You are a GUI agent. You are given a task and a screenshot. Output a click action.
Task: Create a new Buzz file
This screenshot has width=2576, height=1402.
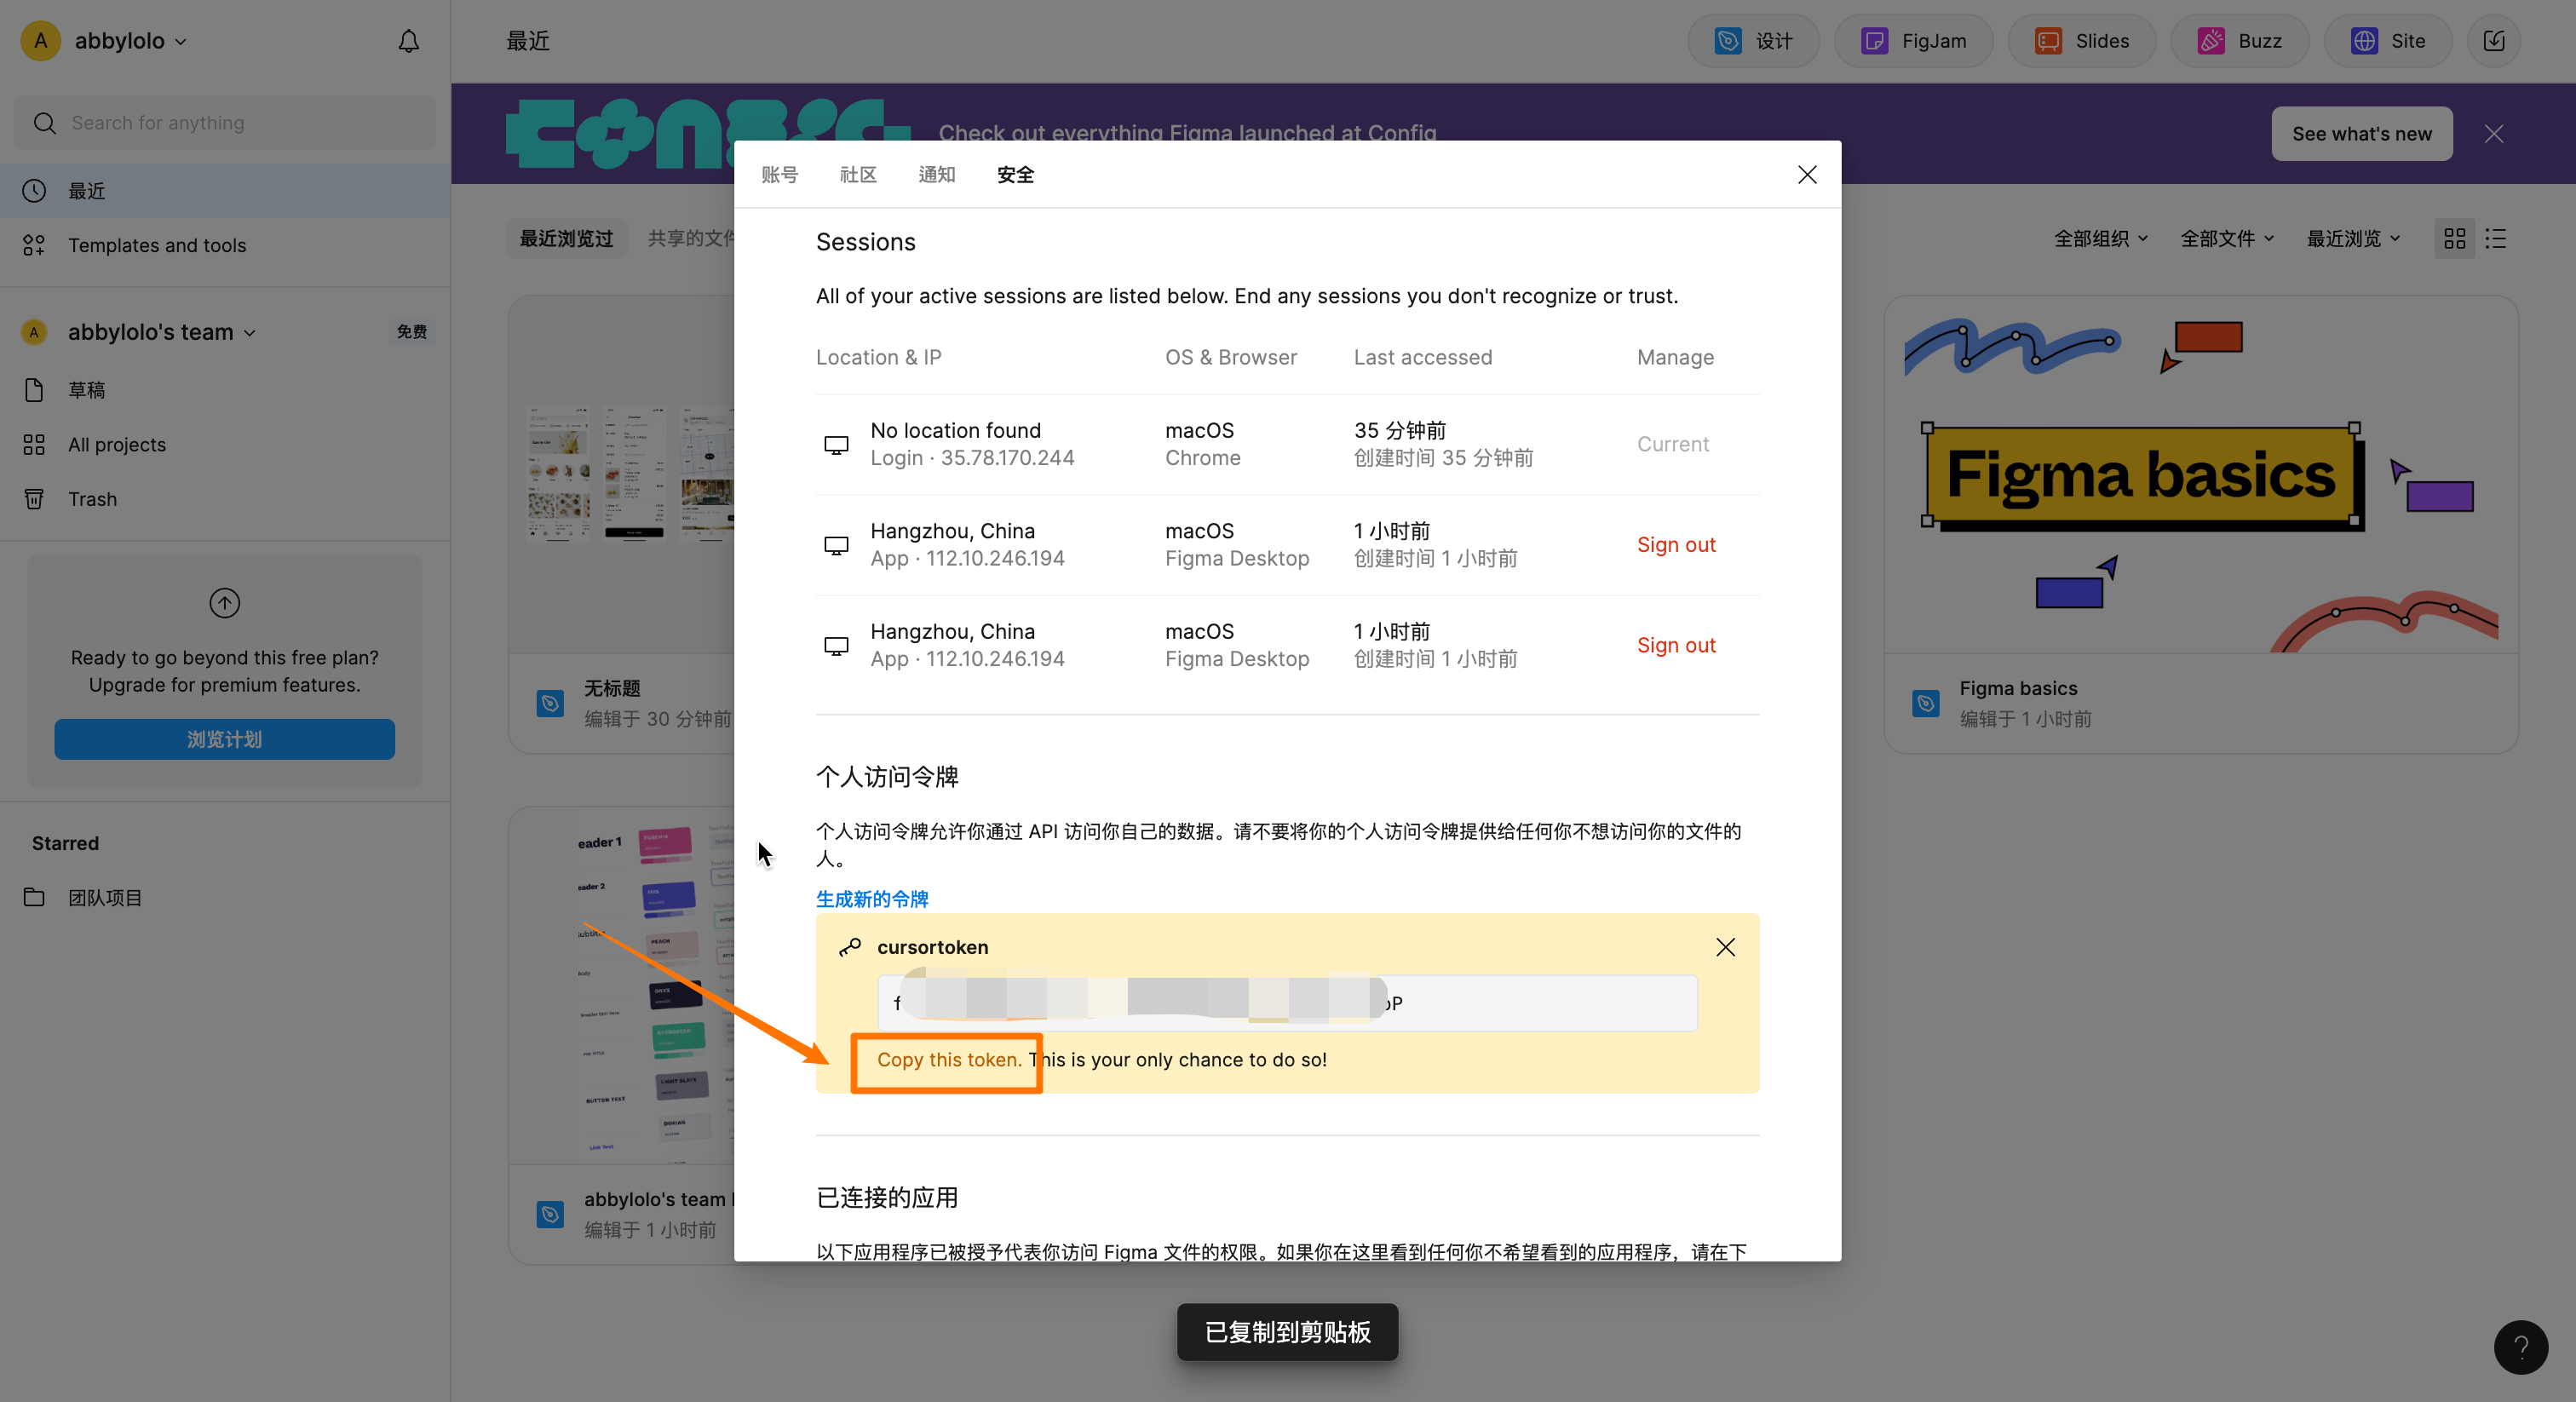click(2239, 41)
